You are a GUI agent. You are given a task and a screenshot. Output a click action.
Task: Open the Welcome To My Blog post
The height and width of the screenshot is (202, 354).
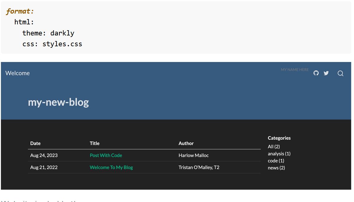(111, 167)
